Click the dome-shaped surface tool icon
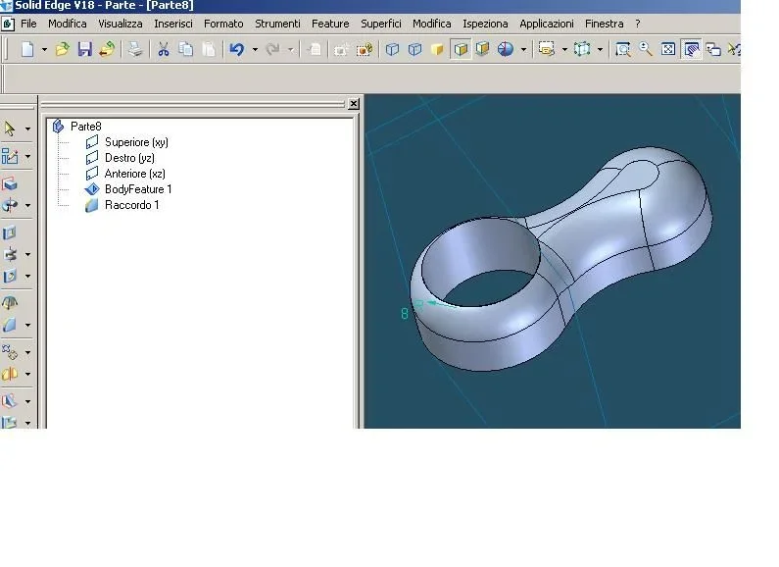 [x=10, y=303]
